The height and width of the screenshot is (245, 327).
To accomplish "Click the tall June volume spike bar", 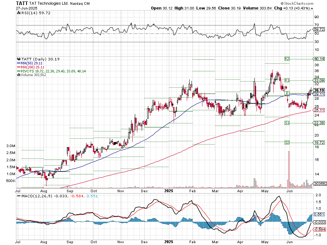I will [289, 169].
